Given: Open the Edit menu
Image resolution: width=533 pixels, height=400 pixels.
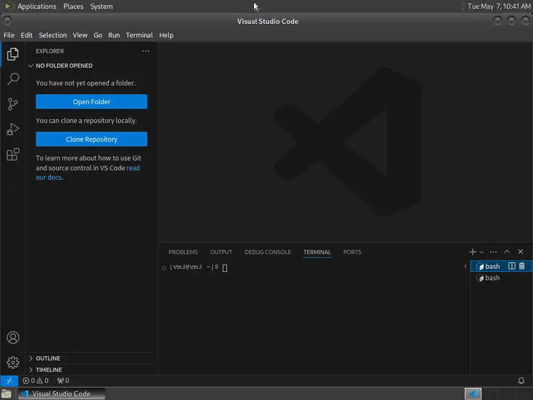Looking at the screenshot, I should pyautogui.click(x=27, y=35).
